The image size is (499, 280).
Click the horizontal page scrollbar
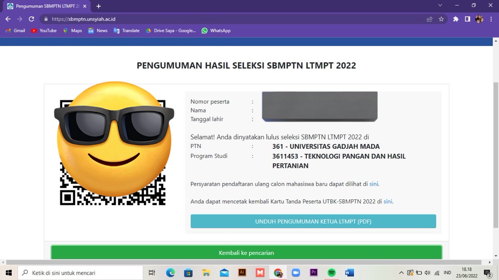tap(244, 263)
